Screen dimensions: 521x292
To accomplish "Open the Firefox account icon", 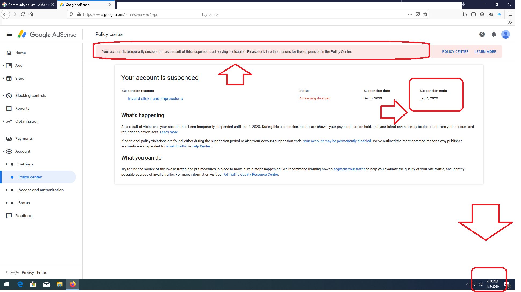I will coord(482,14).
